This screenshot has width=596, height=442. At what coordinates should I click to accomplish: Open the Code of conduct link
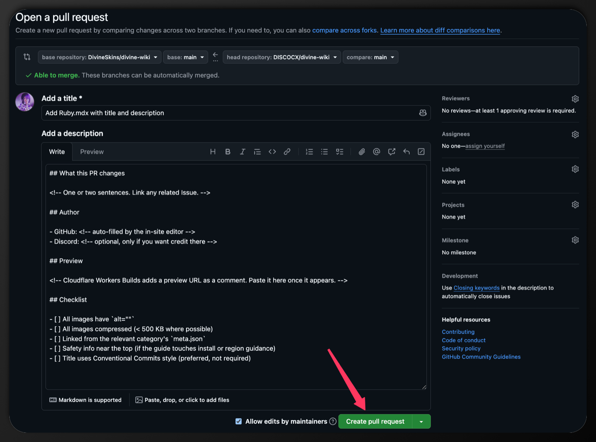(x=464, y=340)
